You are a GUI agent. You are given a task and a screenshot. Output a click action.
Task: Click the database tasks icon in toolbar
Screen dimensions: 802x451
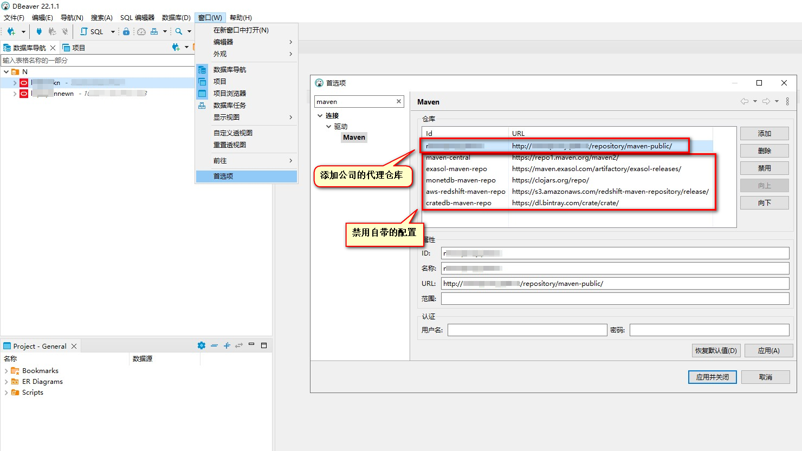click(x=154, y=31)
